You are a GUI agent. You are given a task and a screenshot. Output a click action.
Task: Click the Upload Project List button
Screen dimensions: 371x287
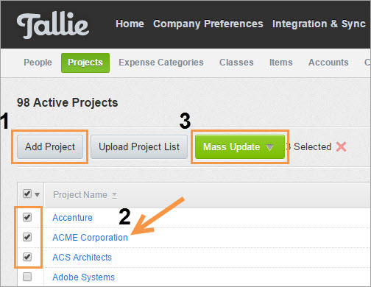(x=139, y=146)
